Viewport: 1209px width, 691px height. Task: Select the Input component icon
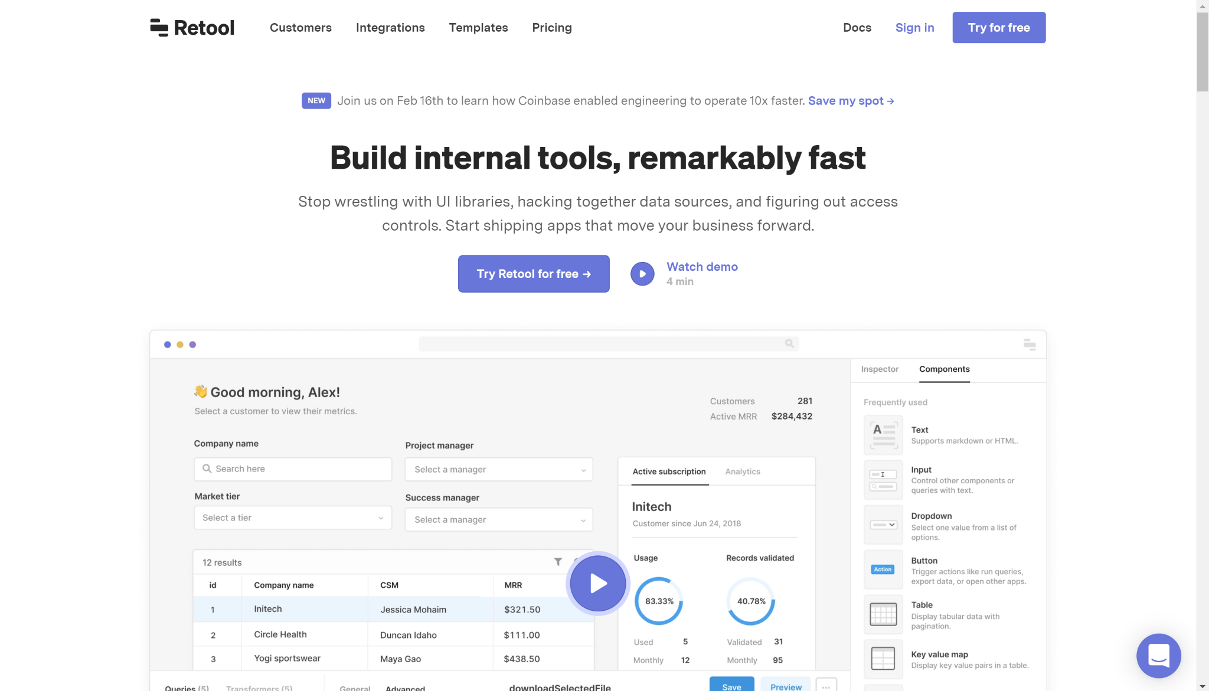click(x=883, y=480)
